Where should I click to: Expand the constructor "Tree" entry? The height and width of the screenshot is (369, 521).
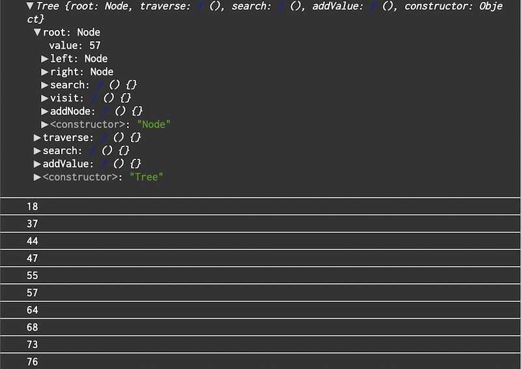38,177
